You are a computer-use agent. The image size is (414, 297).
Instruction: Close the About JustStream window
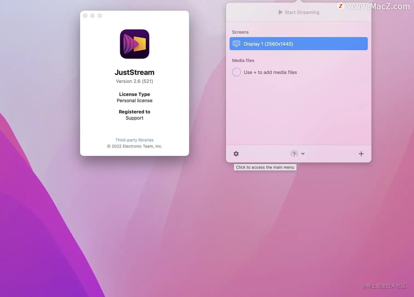point(85,16)
